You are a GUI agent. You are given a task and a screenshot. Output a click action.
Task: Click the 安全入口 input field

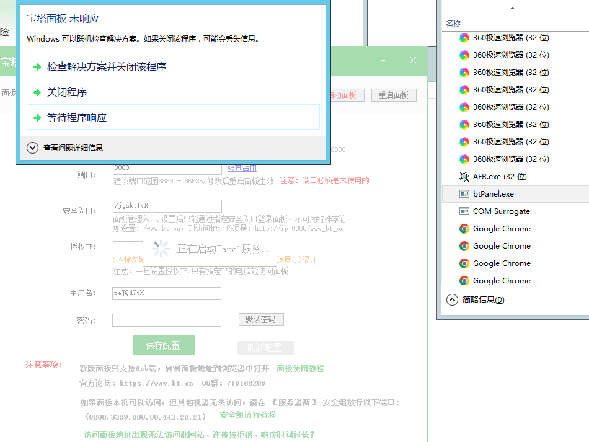[167, 206]
